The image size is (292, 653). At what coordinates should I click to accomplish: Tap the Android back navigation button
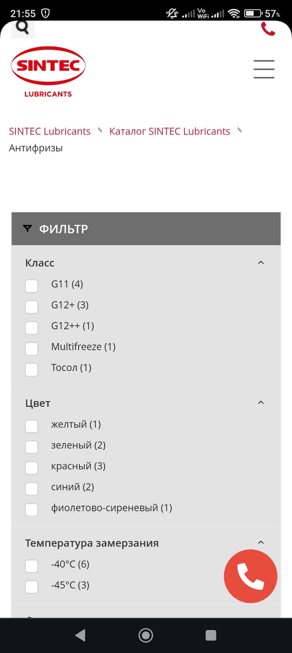80,635
